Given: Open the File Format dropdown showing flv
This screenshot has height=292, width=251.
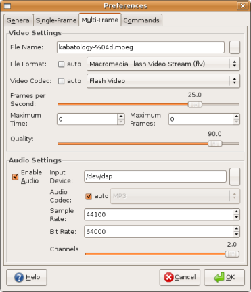Looking at the screenshot, I should point(163,64).
